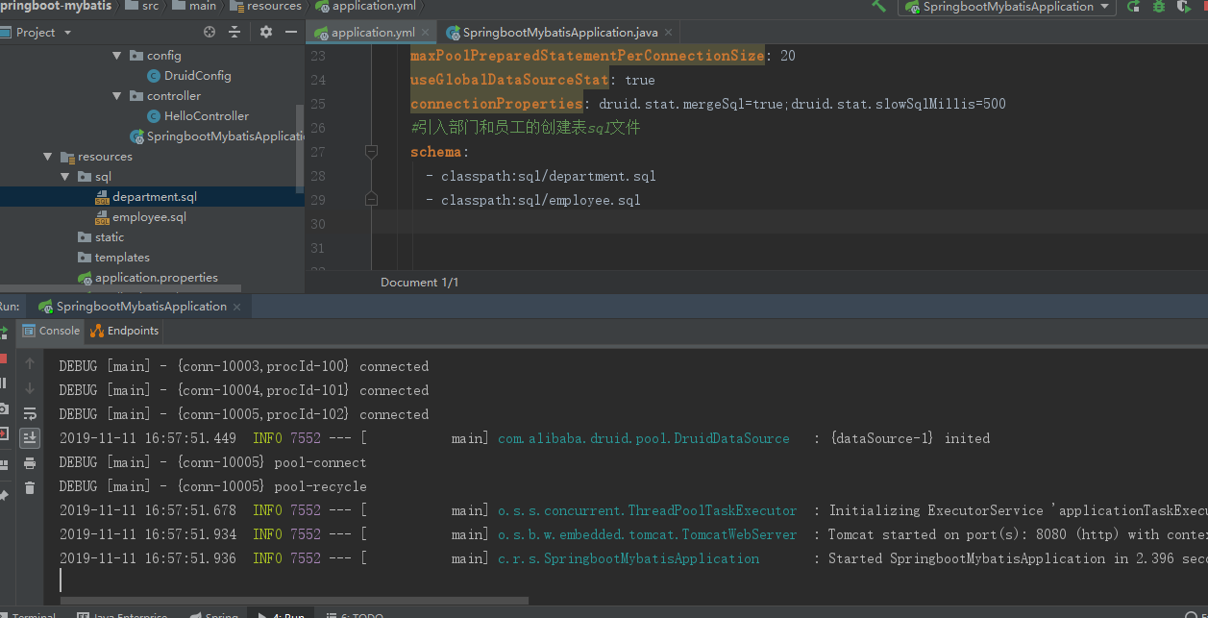Click the Build project hammer icon
This screenshot has width=1208, height=618.
point(878,6)
